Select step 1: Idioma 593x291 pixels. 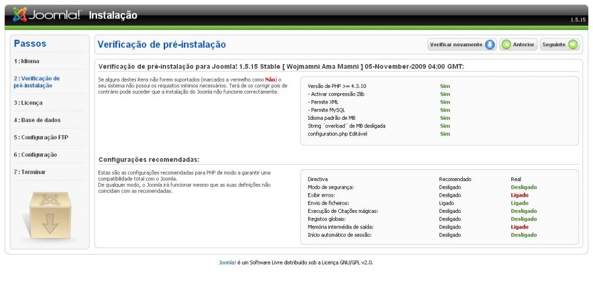pyautogui.click(x=27, y=61)
